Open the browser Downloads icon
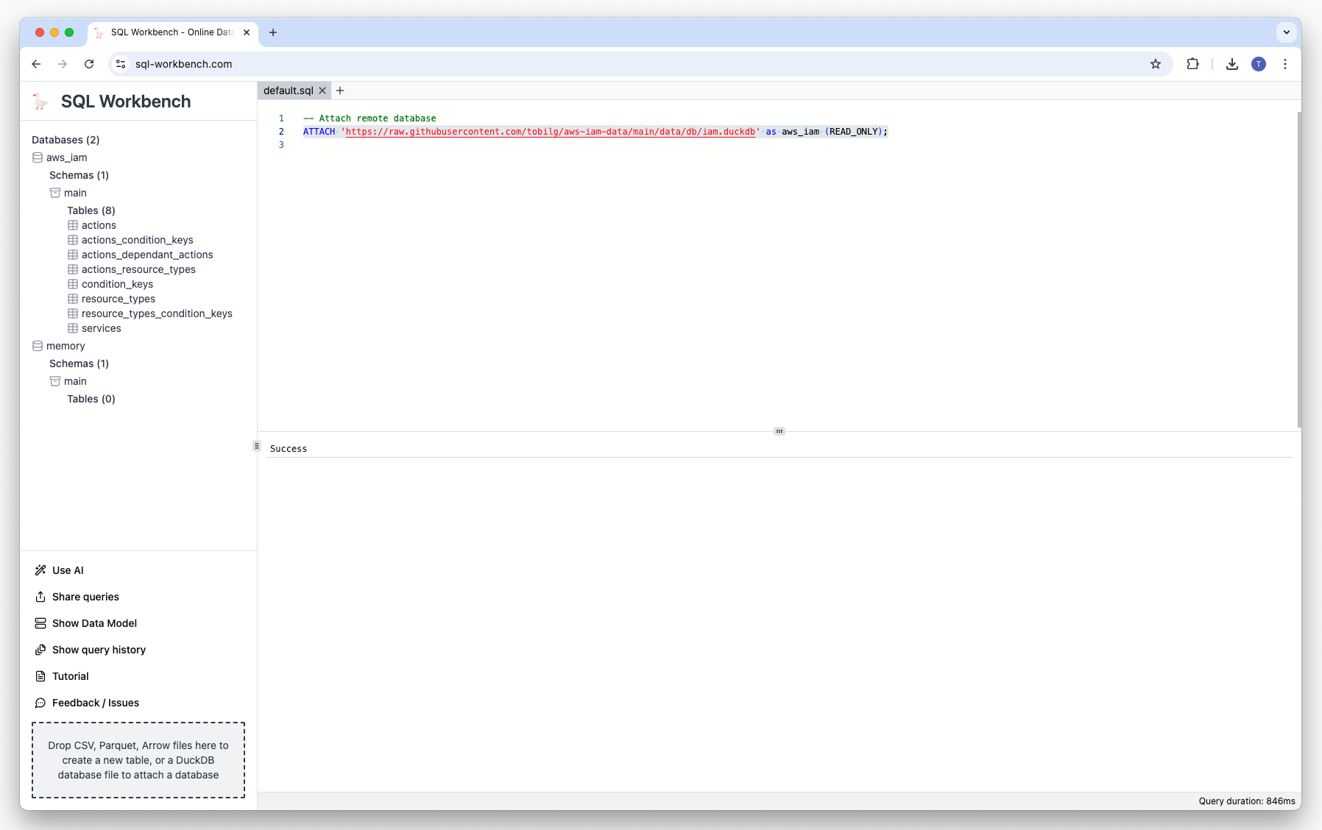Screen dimensions: 1322x830 (x=1231, y=64)
